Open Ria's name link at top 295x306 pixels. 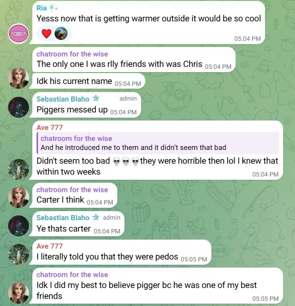pyautogui.click(x=42, y=8)
